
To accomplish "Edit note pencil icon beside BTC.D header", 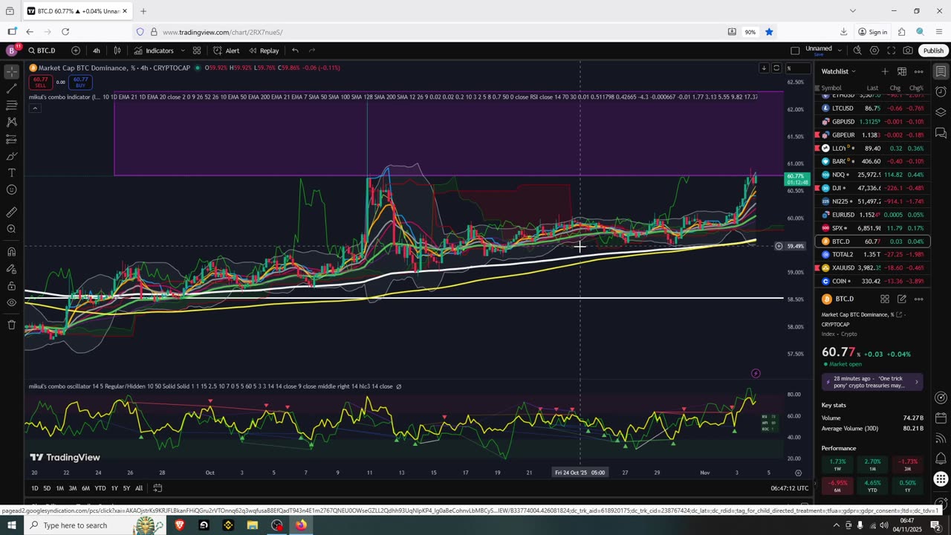I will pyautogui.click(x=901, y=299).
